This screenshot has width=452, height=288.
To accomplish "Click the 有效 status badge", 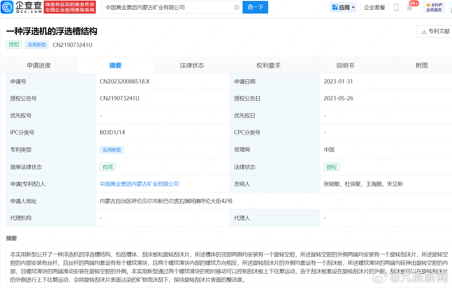I will coord(108,167).
